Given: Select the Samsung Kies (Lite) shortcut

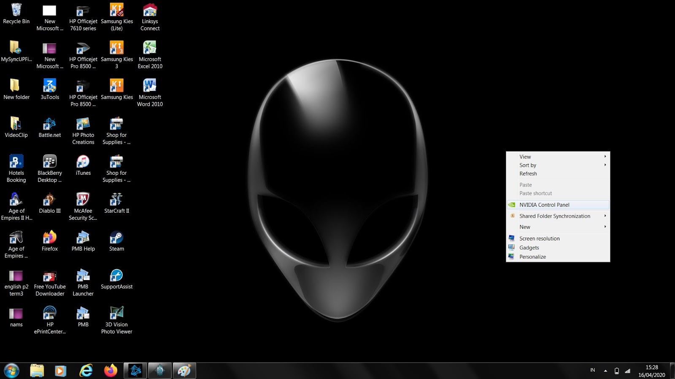Looking at the screenshot, I should pos(116,17).
